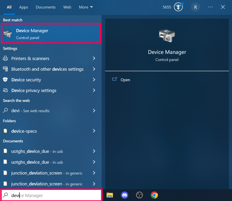
Task: Click the R user account avatar
Action: [x=195, y=7]
